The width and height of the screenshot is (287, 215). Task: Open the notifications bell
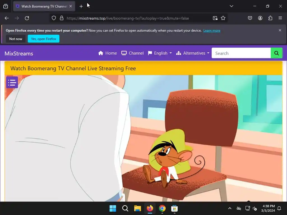point(279,208)
